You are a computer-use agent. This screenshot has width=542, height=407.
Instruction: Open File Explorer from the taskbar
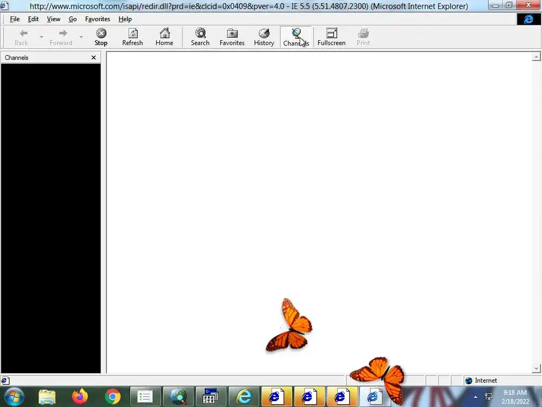pos(47,396)
